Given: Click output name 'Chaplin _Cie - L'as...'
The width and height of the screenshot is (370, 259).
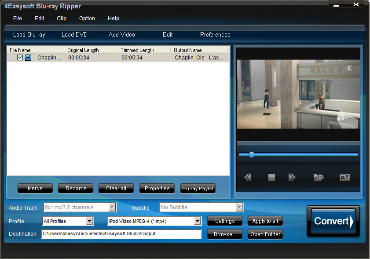Looking at the screenshot, I should pos(199,57).
